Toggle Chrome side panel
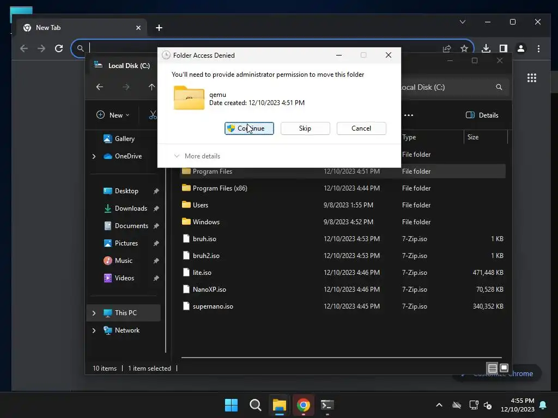The width and height of the screenshot is (558, 418). [503, 48]
